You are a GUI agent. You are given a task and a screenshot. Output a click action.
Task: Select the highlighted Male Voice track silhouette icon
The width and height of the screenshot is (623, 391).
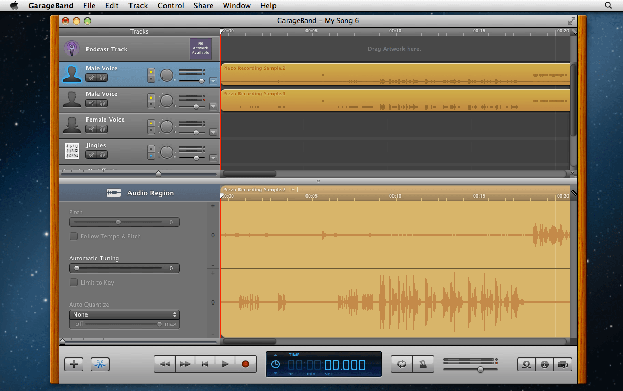[x=72, y=74]
